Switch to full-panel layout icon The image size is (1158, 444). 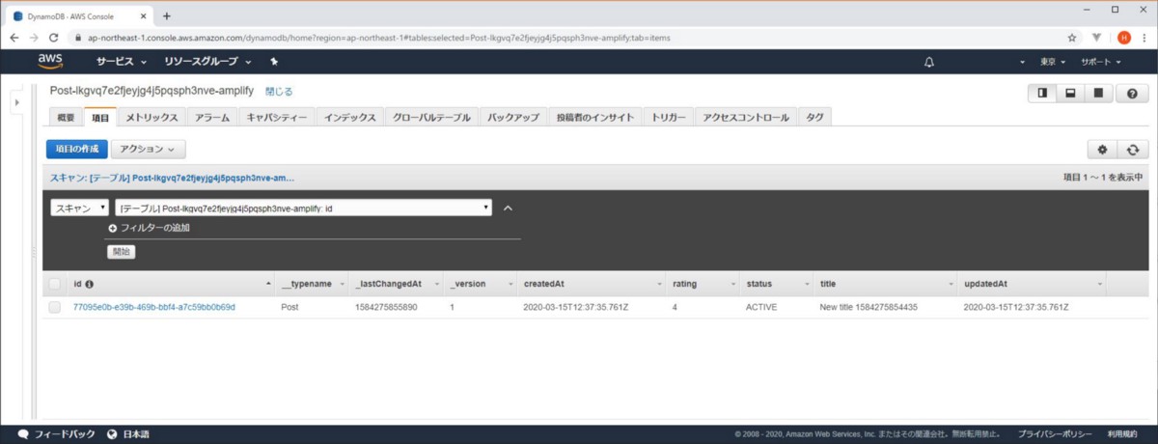click(1098, 93)
